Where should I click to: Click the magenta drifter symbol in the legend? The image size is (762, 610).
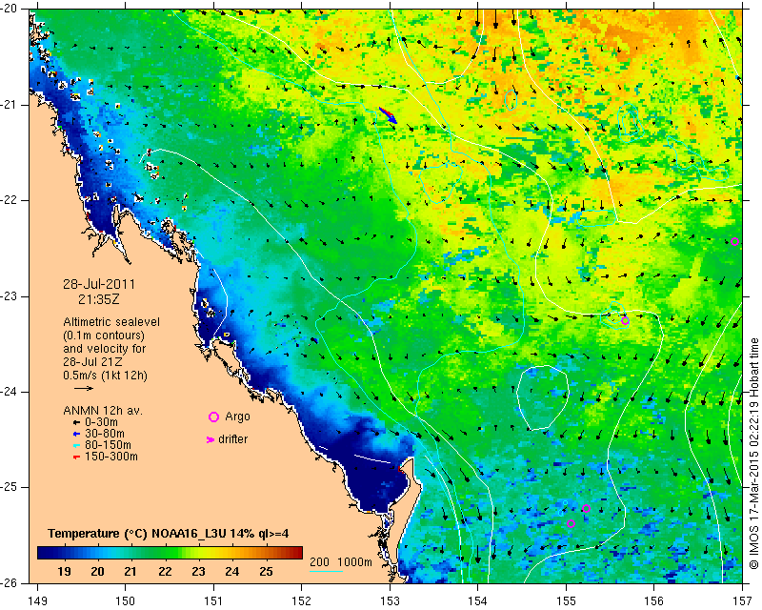click(211, 439)
